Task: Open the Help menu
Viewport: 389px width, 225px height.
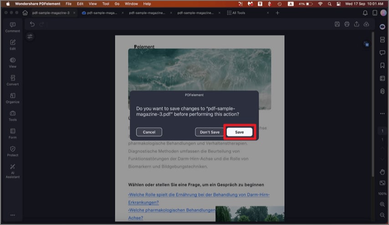Action: [x=147, y=4]
